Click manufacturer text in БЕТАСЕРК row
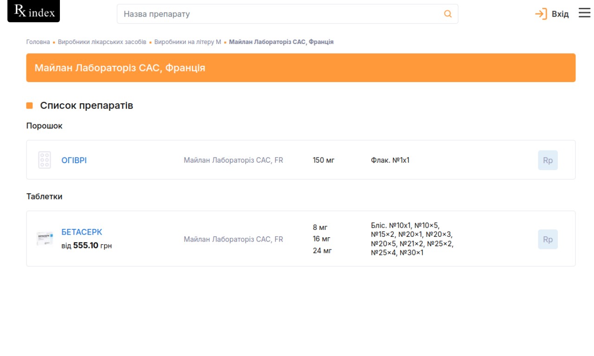 (233, 239)
